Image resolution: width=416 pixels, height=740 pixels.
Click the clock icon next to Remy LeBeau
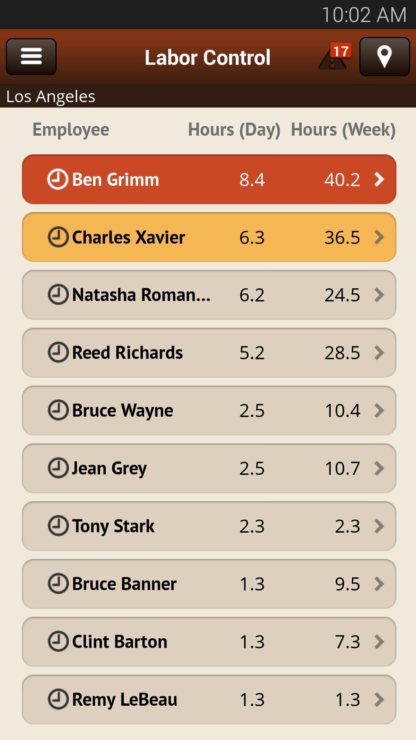(58, 699)
